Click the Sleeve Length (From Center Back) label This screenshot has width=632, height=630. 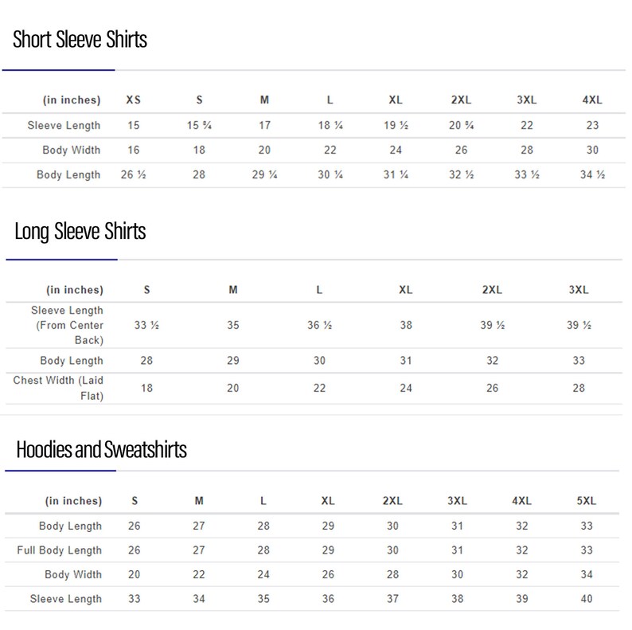[68, 325]
